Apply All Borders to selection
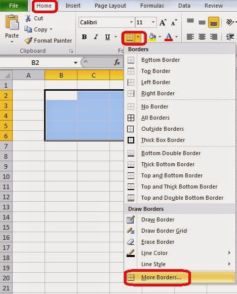The image size is (237, 294). click(180, 118)
